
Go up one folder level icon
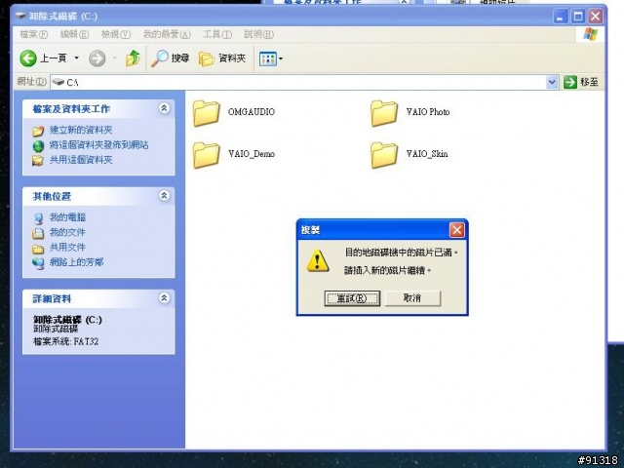[x=133, y=58]
